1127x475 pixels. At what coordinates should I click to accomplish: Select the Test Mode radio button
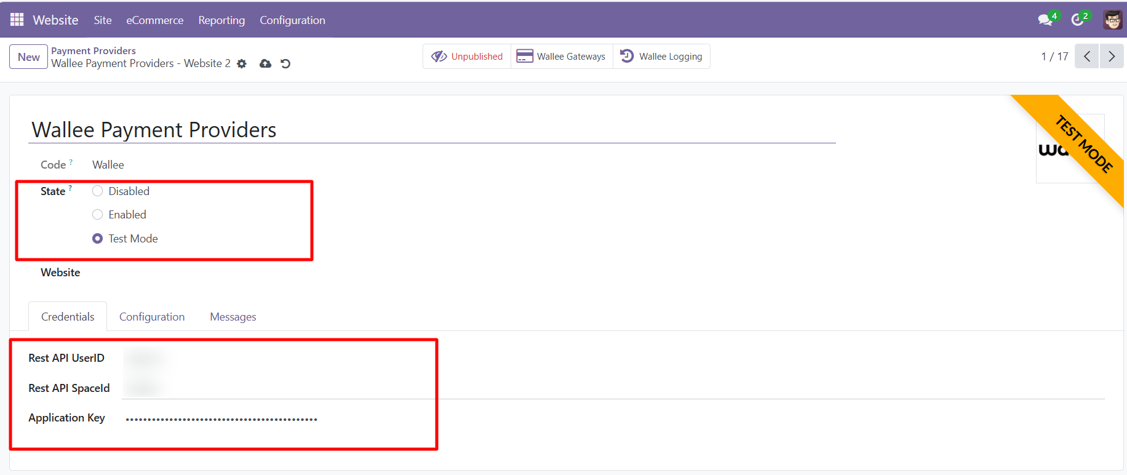point(97,239)
